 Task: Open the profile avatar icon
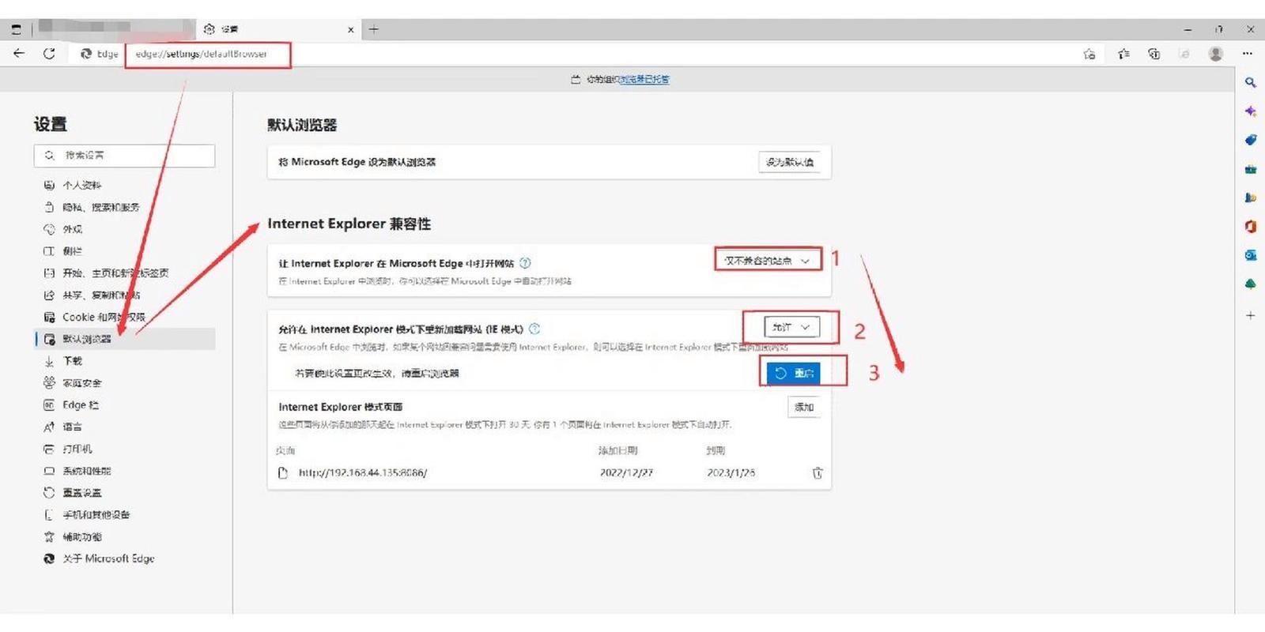1216,54
